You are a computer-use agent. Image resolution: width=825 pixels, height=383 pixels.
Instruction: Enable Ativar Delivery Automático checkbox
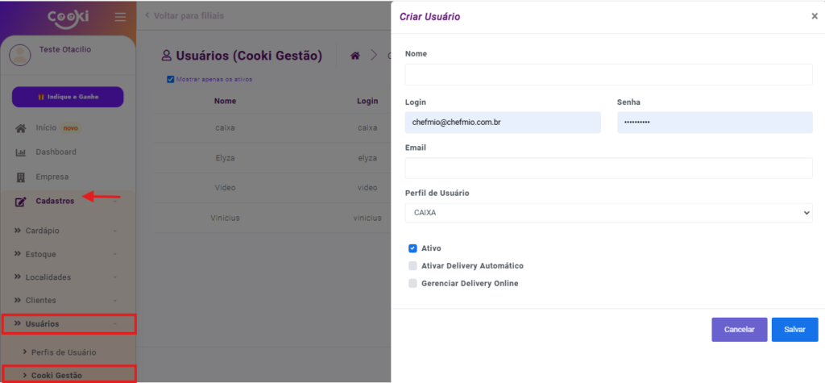tap(412, 266)
